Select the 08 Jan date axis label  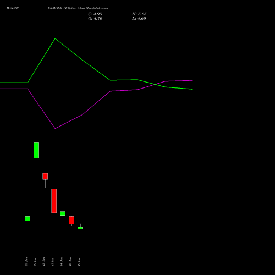click(x=26, y=262)
